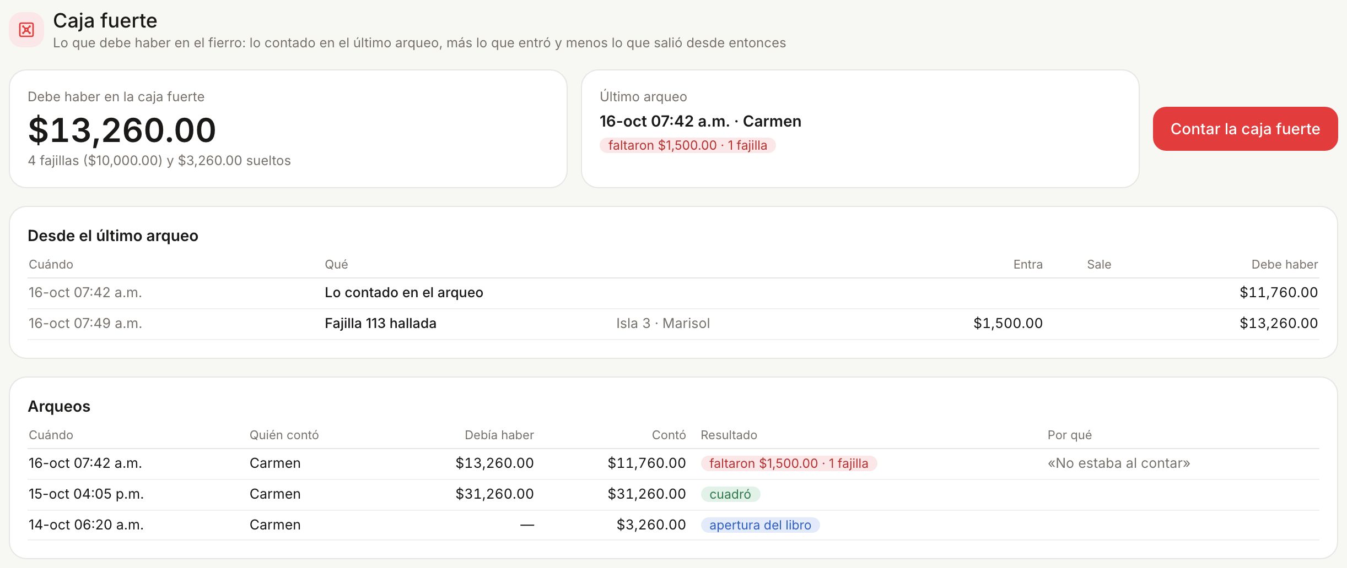1347x568 pixels.
Task: Click the $13,260.00 expected safe total
Action: click(122, 130)
